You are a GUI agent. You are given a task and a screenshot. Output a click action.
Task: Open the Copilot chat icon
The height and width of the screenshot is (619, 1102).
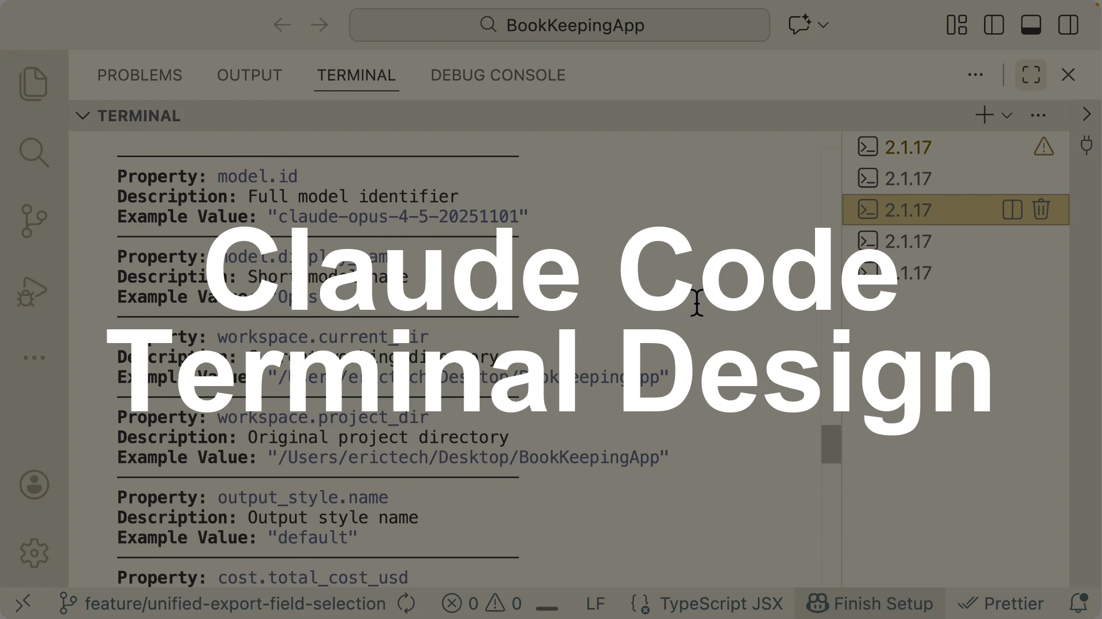799,25
